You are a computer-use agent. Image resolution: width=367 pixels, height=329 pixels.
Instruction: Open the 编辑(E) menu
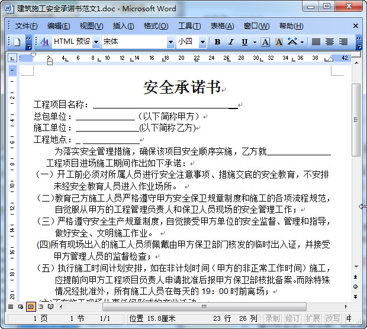coord(59,25)
